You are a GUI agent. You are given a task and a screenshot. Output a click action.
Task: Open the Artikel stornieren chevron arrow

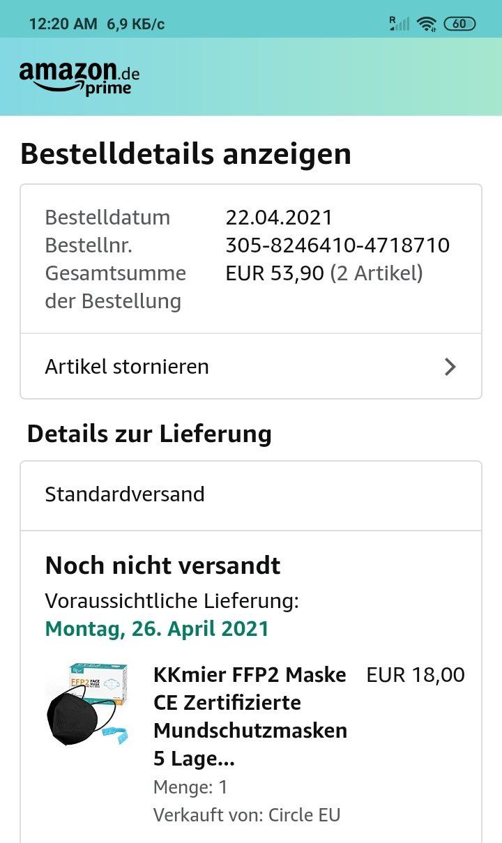[450, 367]
